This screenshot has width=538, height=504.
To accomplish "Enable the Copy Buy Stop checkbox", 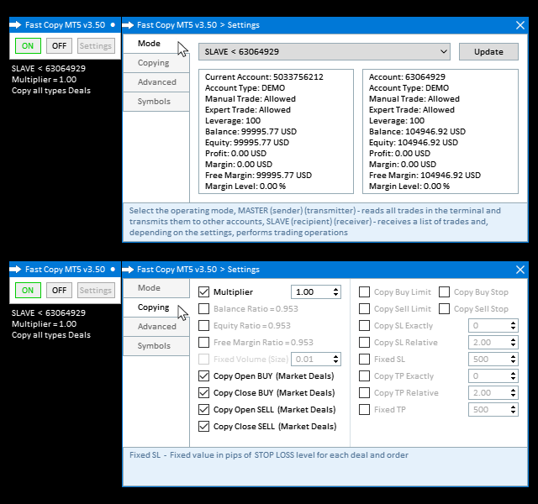I will point(445,292).
